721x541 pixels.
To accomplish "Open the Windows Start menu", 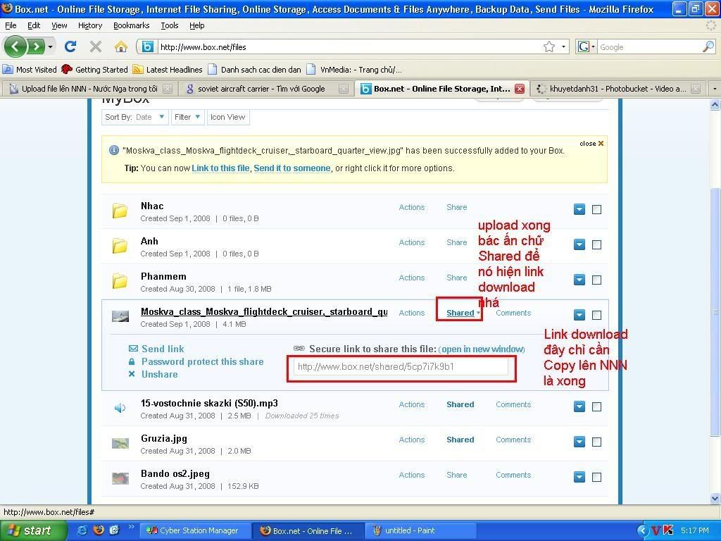I will 30,530.
